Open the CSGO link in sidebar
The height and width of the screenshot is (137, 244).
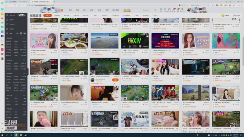tap(16, 47)
